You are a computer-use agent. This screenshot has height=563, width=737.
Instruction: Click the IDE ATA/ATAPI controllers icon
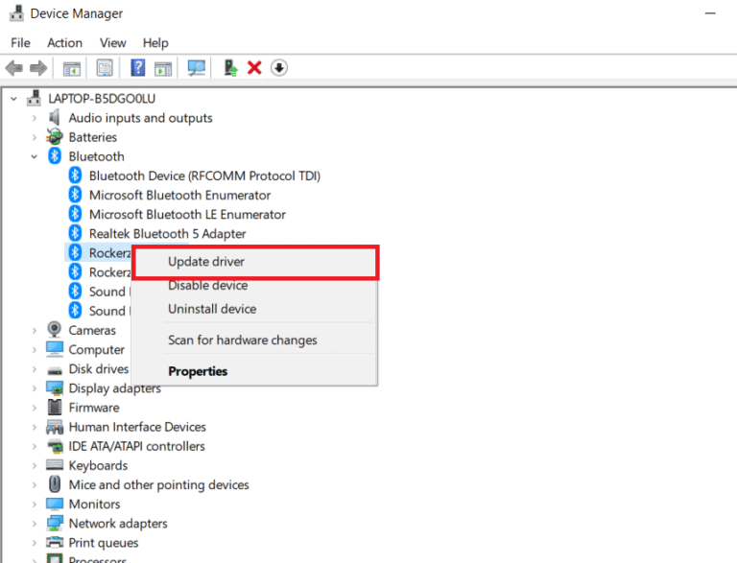pos(55,446)
